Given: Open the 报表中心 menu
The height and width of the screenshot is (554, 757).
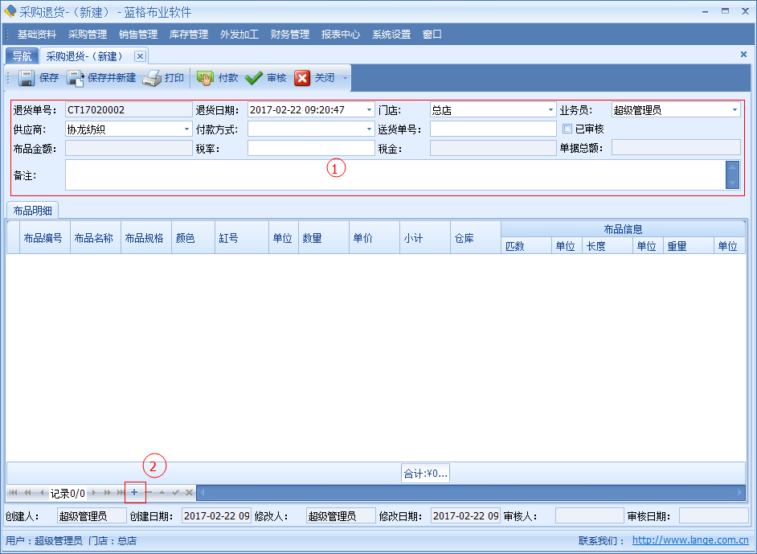Looking at the screenshot, I should (341, 35).
